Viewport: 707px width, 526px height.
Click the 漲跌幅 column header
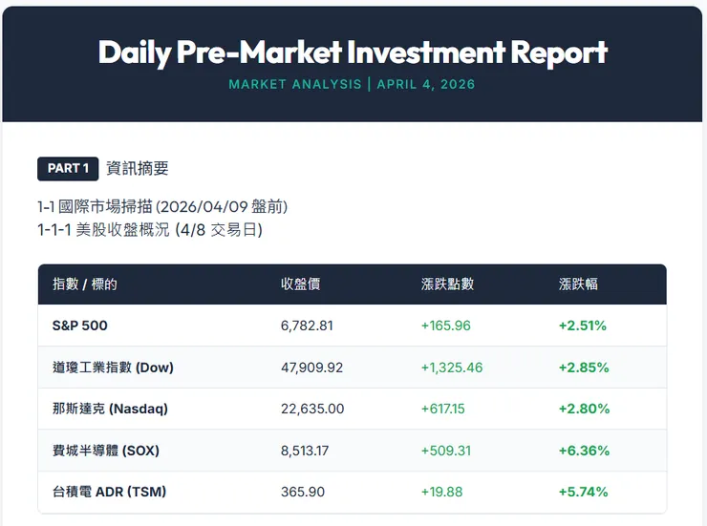578,284
